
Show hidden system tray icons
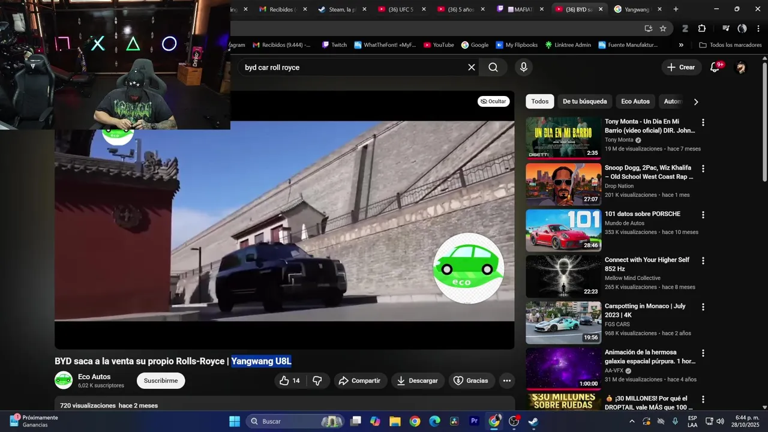tap(632, 421)
